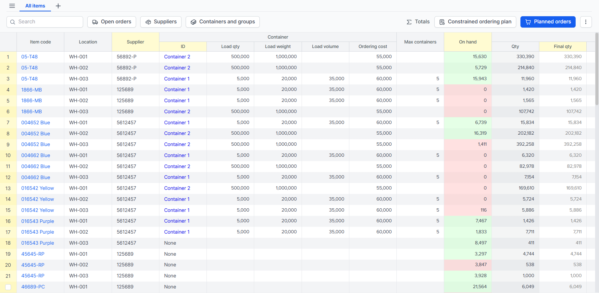
Task: Select row number 1
Action: coord(8,57)
